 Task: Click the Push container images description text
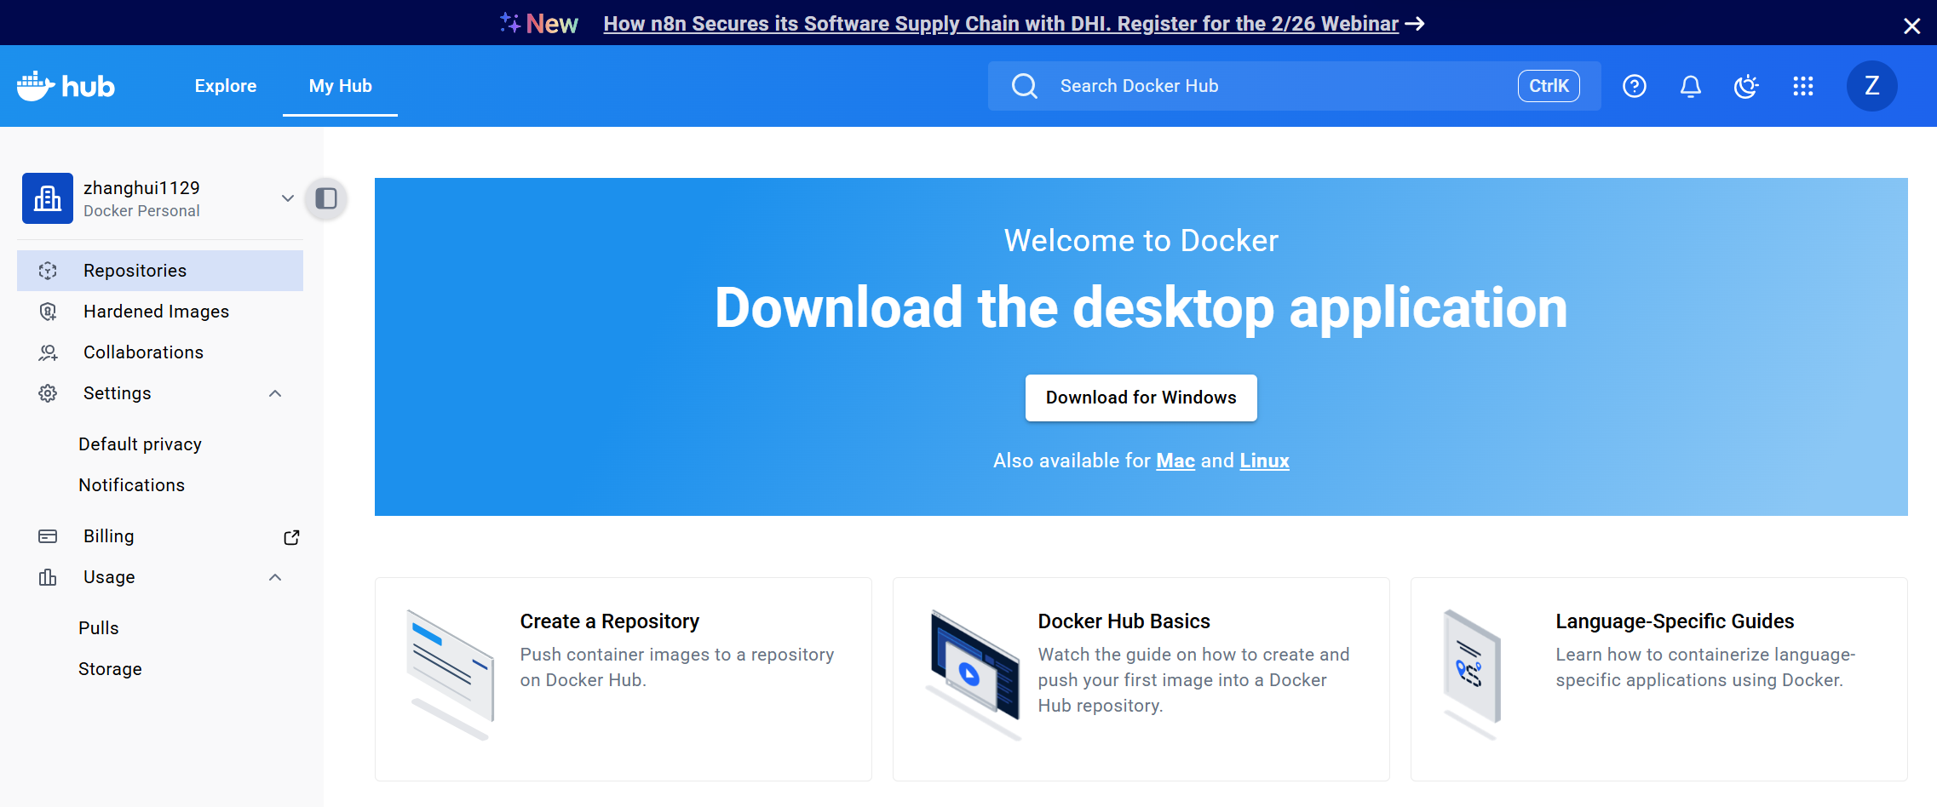point(677,667)
